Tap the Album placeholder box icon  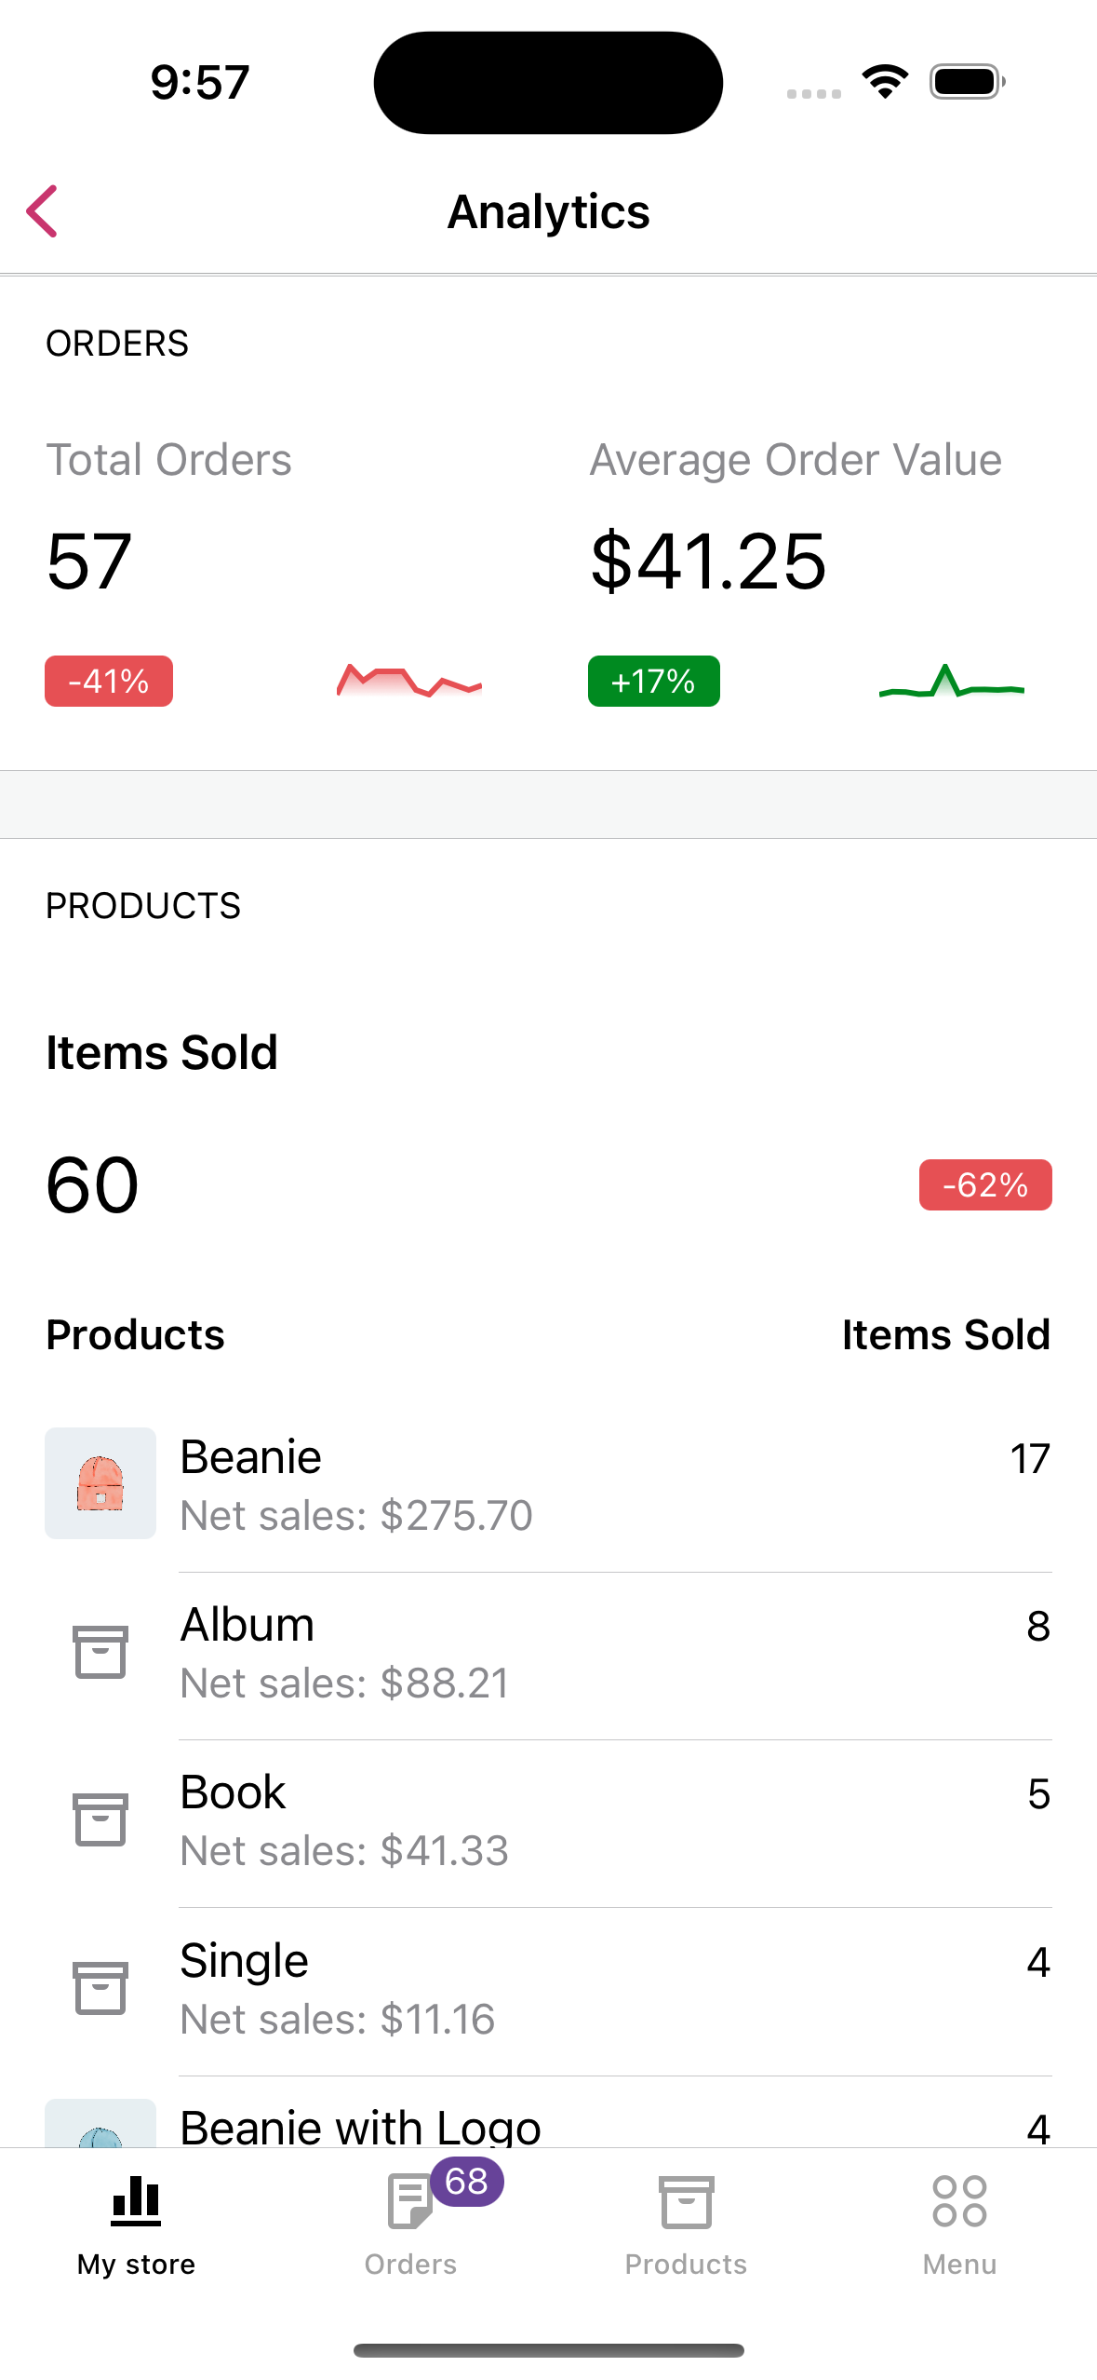click(x=100, y=1652)
